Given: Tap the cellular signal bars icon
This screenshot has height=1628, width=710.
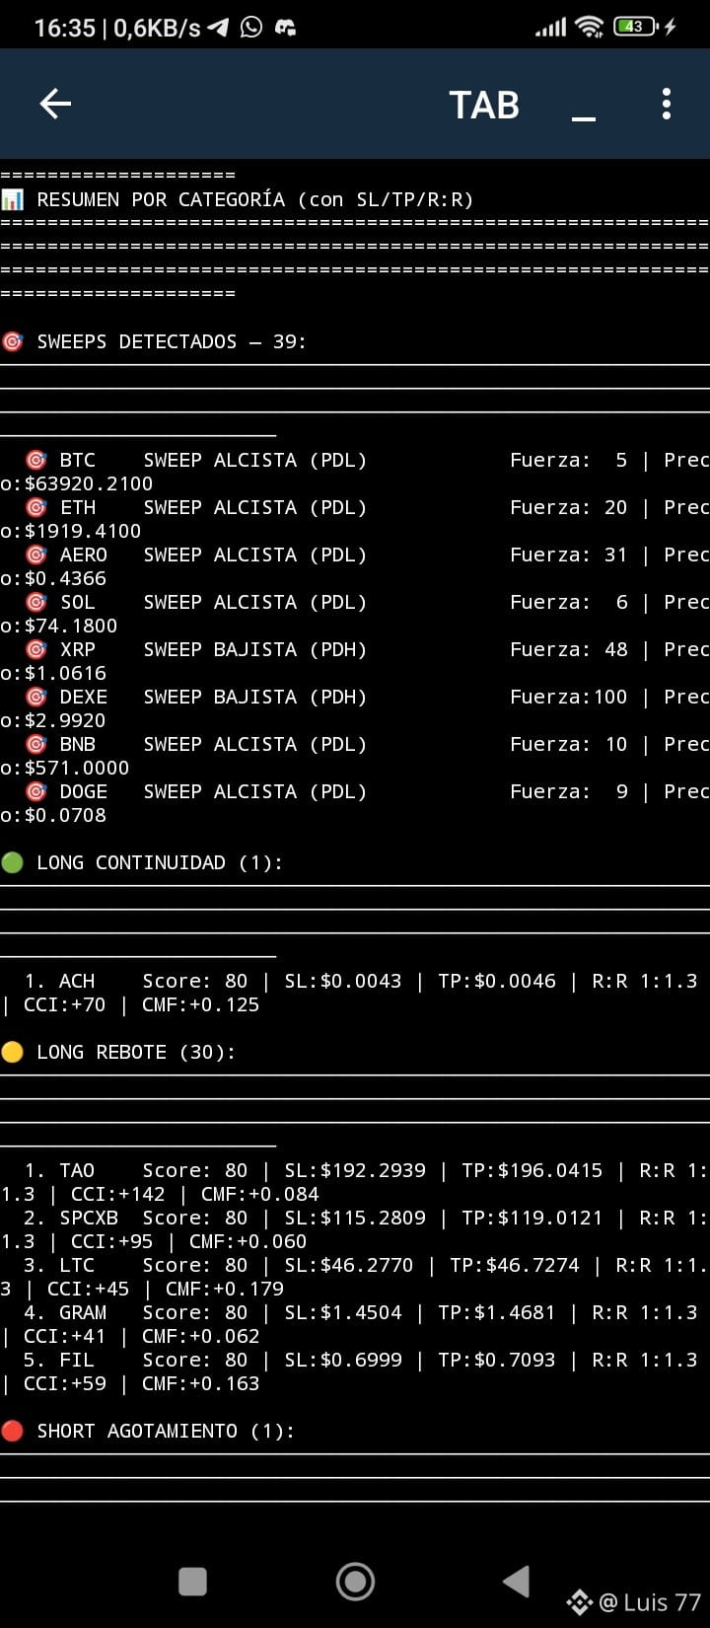Looking at the screenshot, I should (x=551, y=28).
